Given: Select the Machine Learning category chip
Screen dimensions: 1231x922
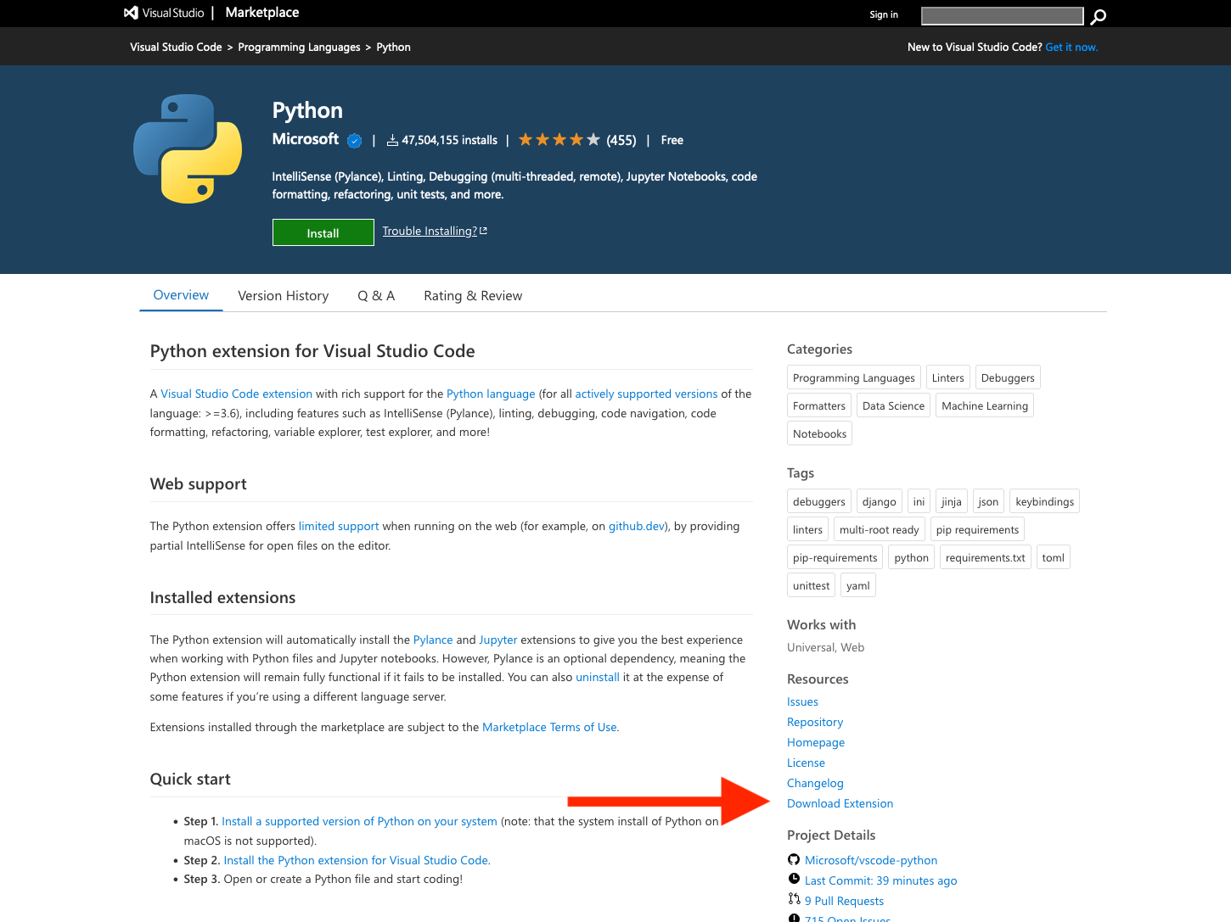Looking at the screenshot, I should coord(985,405).
